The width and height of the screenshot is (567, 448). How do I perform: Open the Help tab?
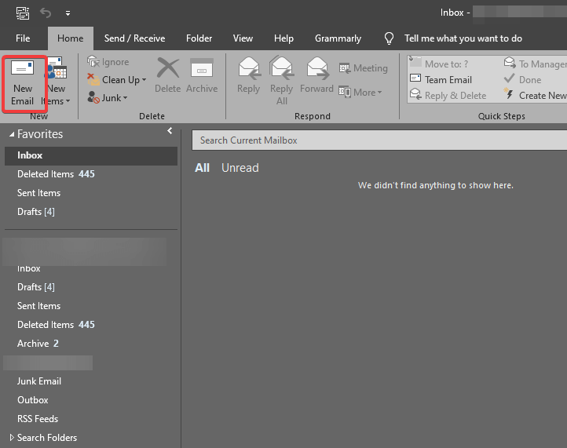pyautogui.click(x=283, y=38)
